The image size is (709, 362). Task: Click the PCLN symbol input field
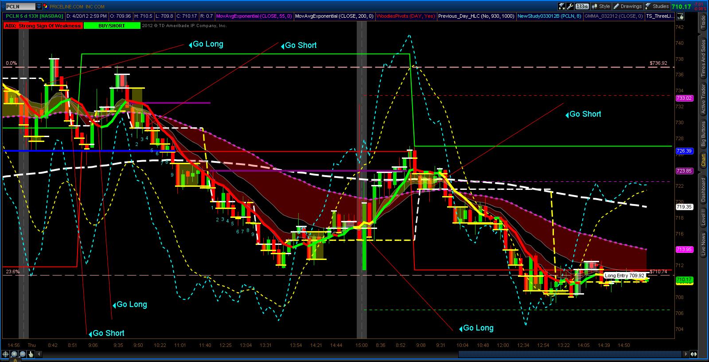[20, 7]
